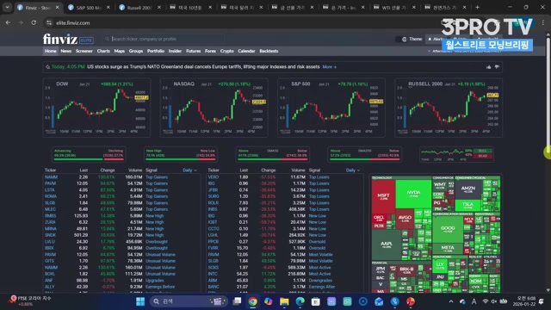This screenshot has width=551, height=310.
Task: Reload the page with the refresh icon
Action: click(x=34, y=22)
